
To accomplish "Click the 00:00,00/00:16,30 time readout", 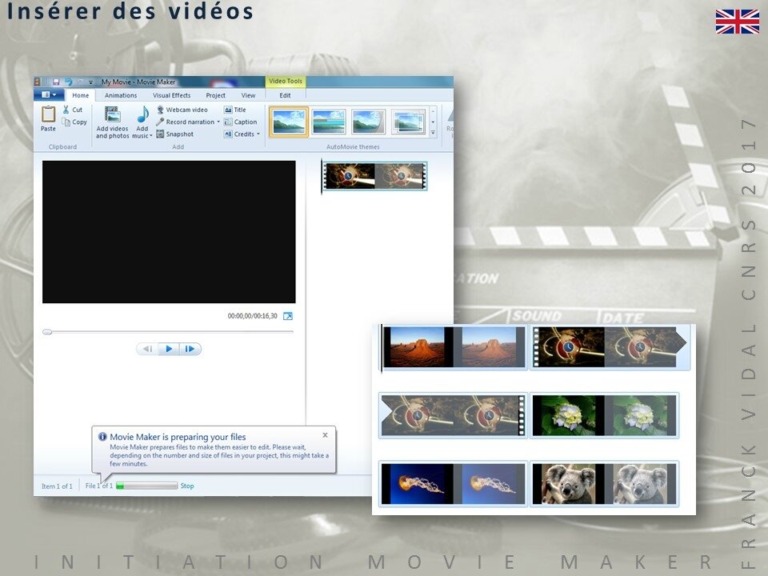I will [253, 316].
